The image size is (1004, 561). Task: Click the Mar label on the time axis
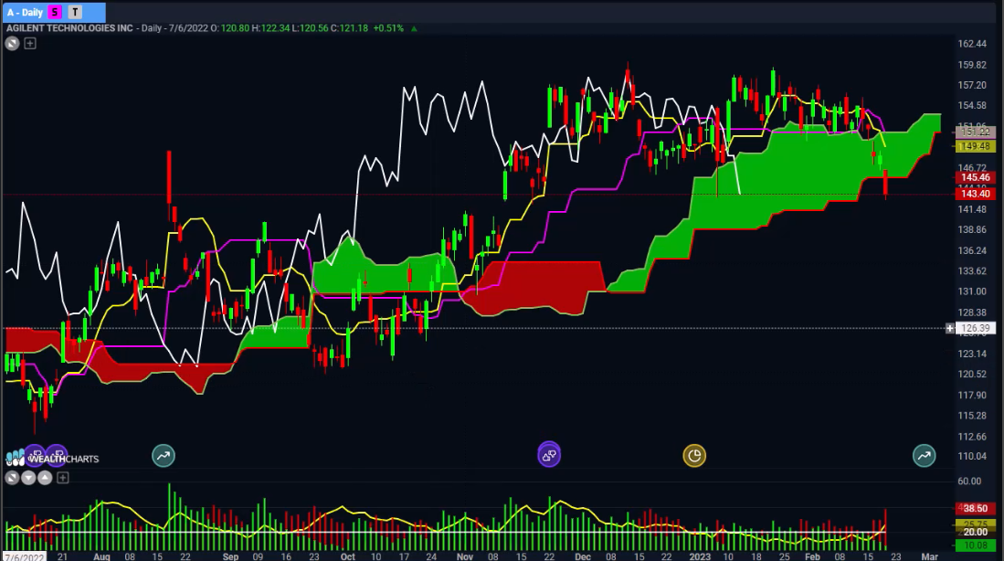929,556
